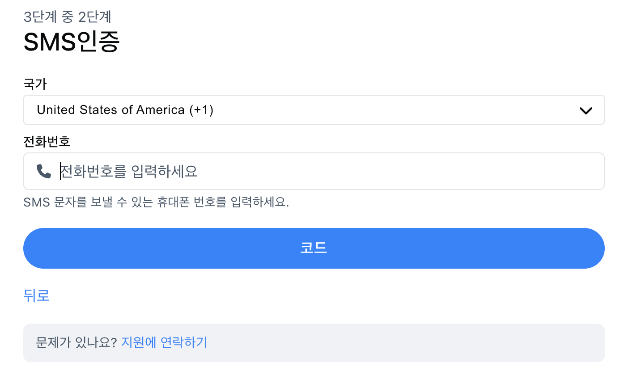
Task: Select the telephone icon next to the placeholder text
Action: 42,171
